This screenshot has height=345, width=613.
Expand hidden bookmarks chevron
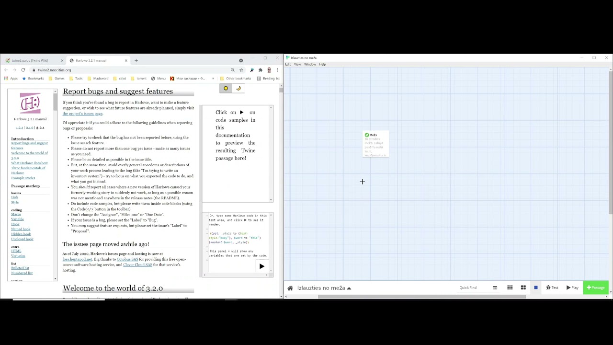pos(213,79)
